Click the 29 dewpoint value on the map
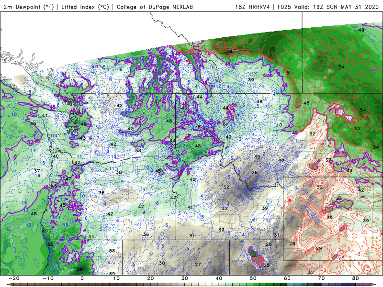 [319, 248]
